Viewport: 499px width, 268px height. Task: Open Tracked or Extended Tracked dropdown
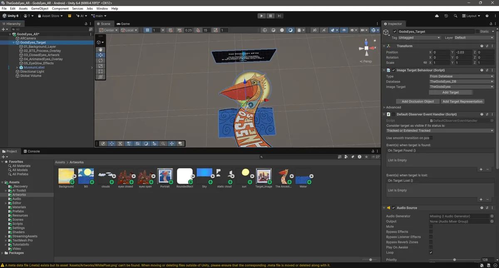tap(440, 130)
